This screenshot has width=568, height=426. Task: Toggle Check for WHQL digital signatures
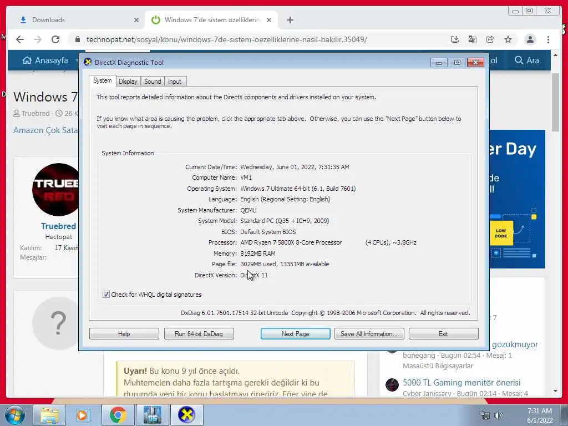click(x=106, y=294)
